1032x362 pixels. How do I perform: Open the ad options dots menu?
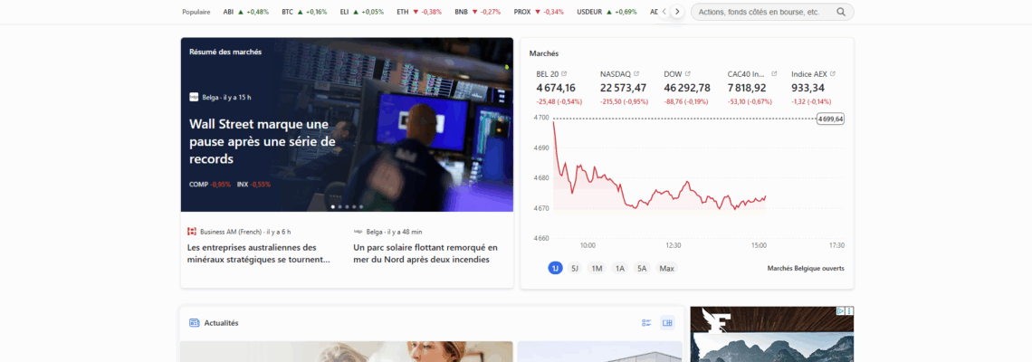point(850,310)
